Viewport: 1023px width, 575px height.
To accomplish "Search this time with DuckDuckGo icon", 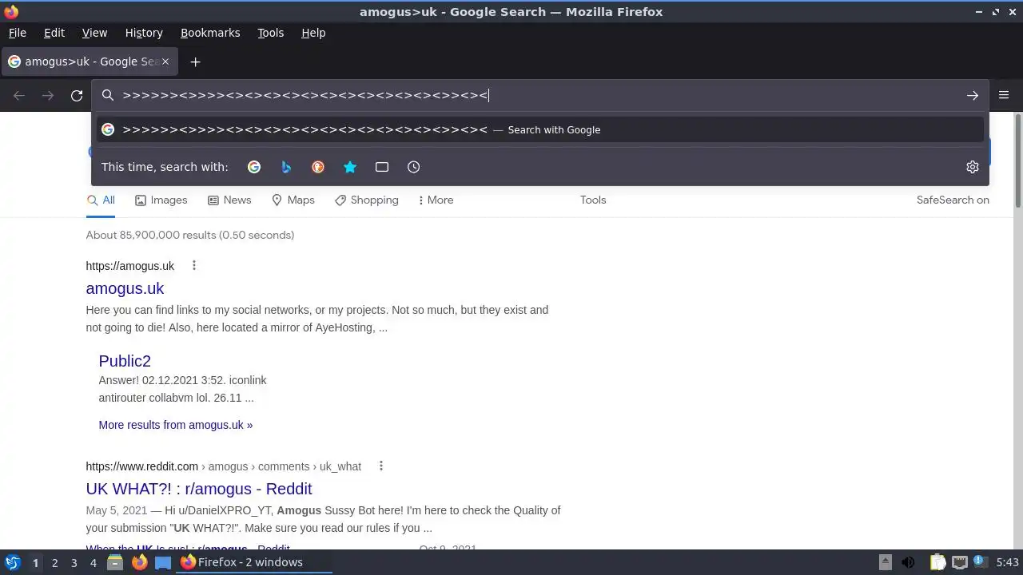I will point(318,167).
